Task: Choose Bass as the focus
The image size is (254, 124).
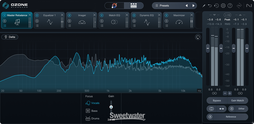Action: pos(91,111)
